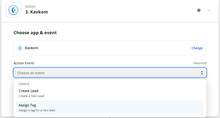Click the large Kavkom app icon in header
The width and height of the screenshot is (220, 118).
click(13, 10)
